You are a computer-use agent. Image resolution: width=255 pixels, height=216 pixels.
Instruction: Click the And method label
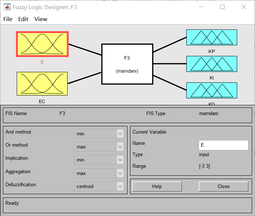coord(18,132)
